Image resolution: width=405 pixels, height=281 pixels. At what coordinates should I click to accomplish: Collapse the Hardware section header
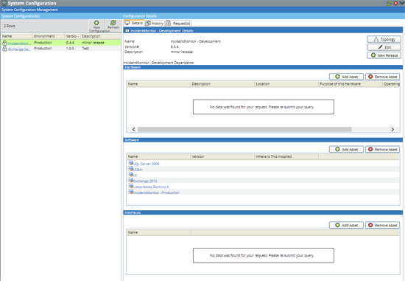pos(263,67)
